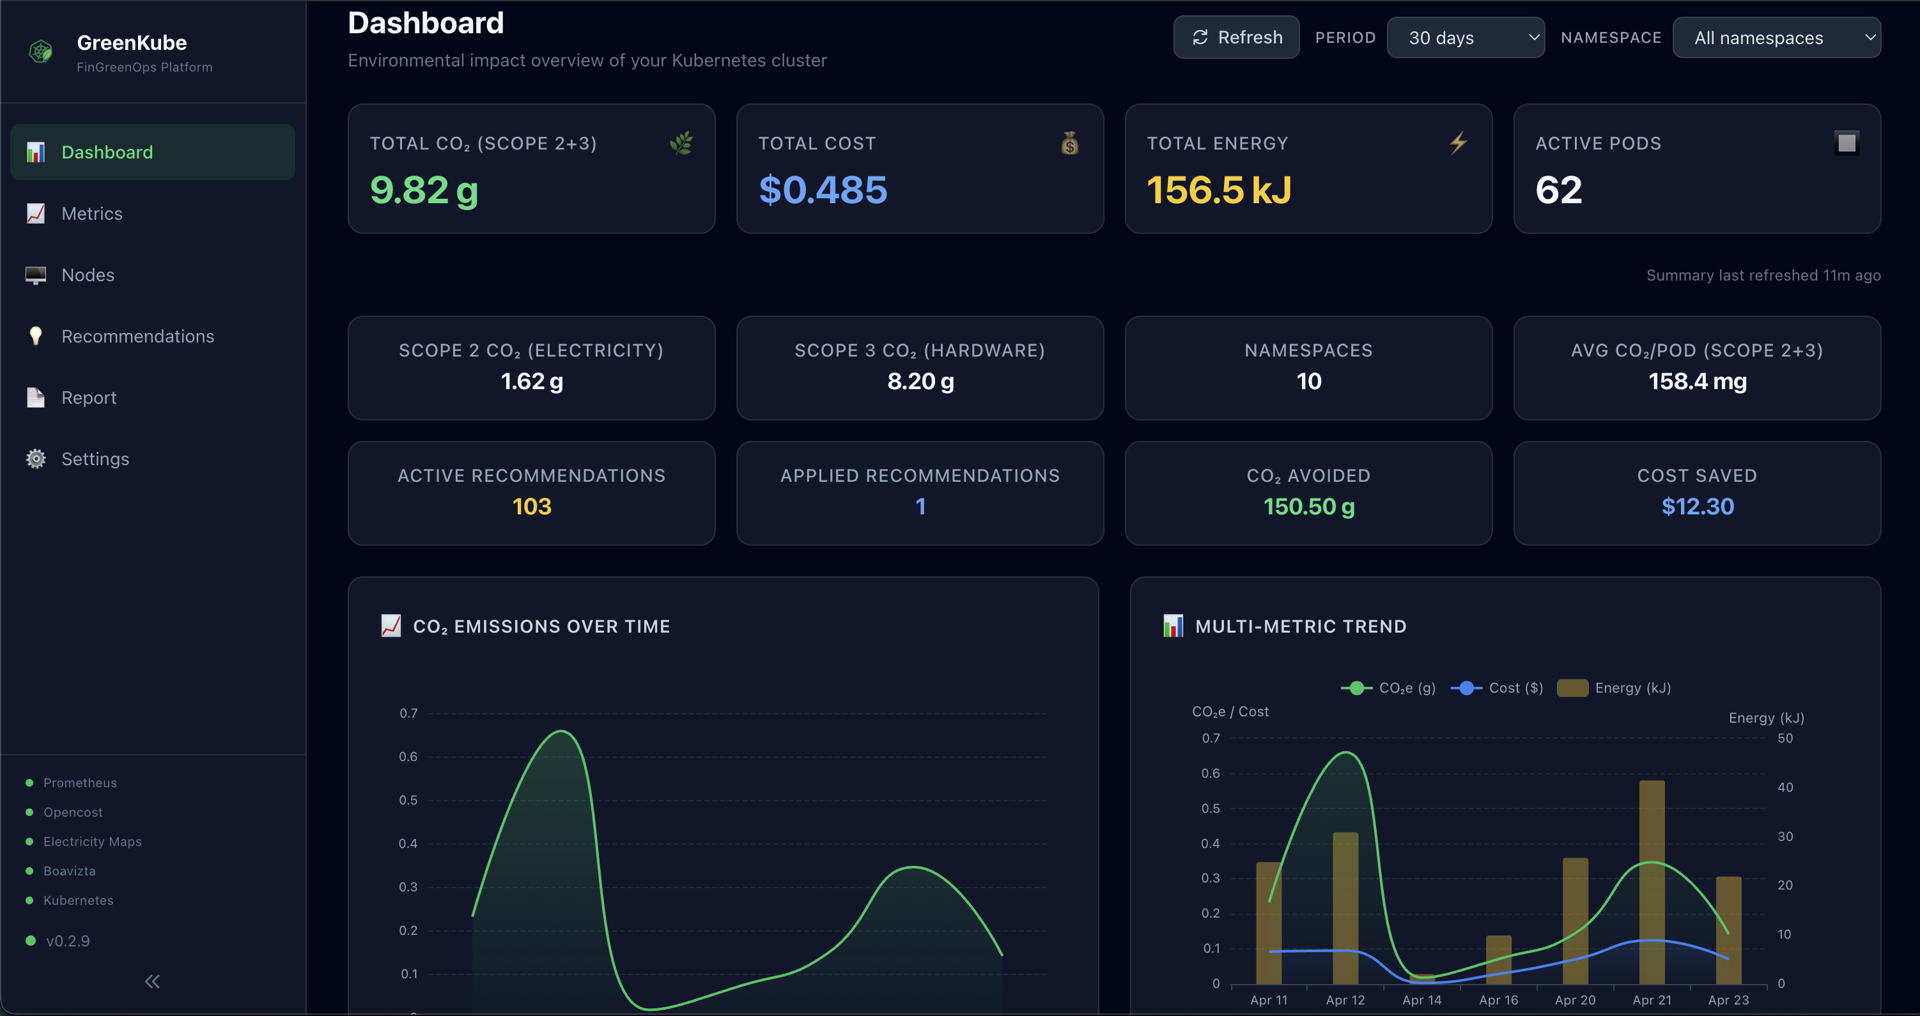
Task: Click the GreenKube logo icon
Action: pos(41,51)
